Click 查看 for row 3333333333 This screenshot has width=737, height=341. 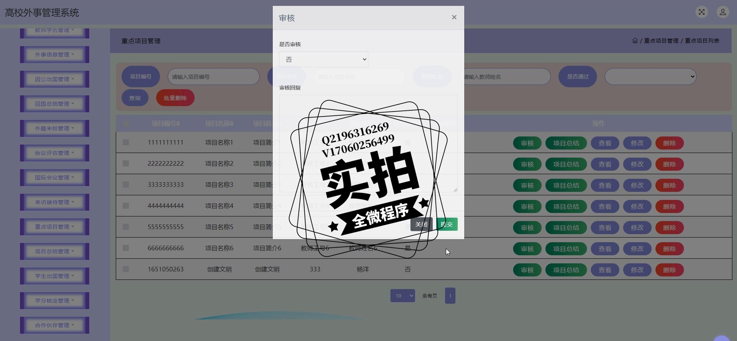[x=605, y=185]
